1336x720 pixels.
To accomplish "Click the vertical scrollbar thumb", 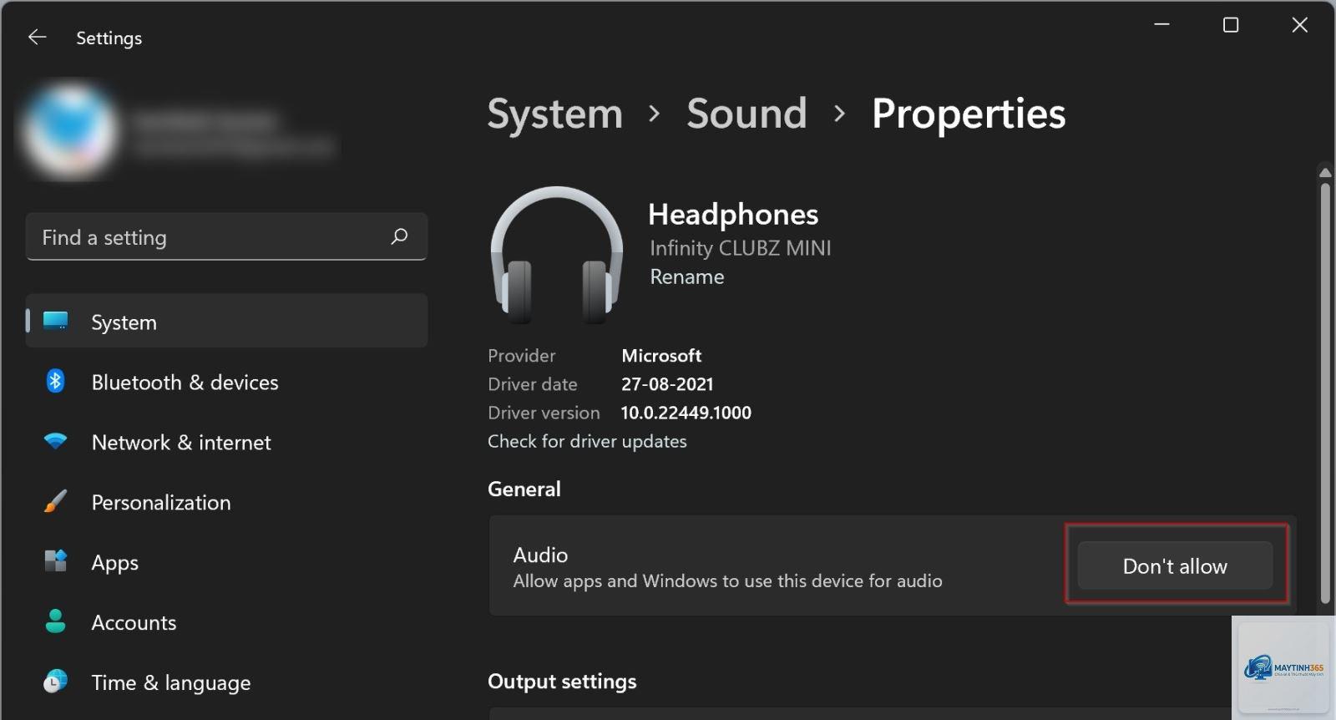I will click(1325, 393).
